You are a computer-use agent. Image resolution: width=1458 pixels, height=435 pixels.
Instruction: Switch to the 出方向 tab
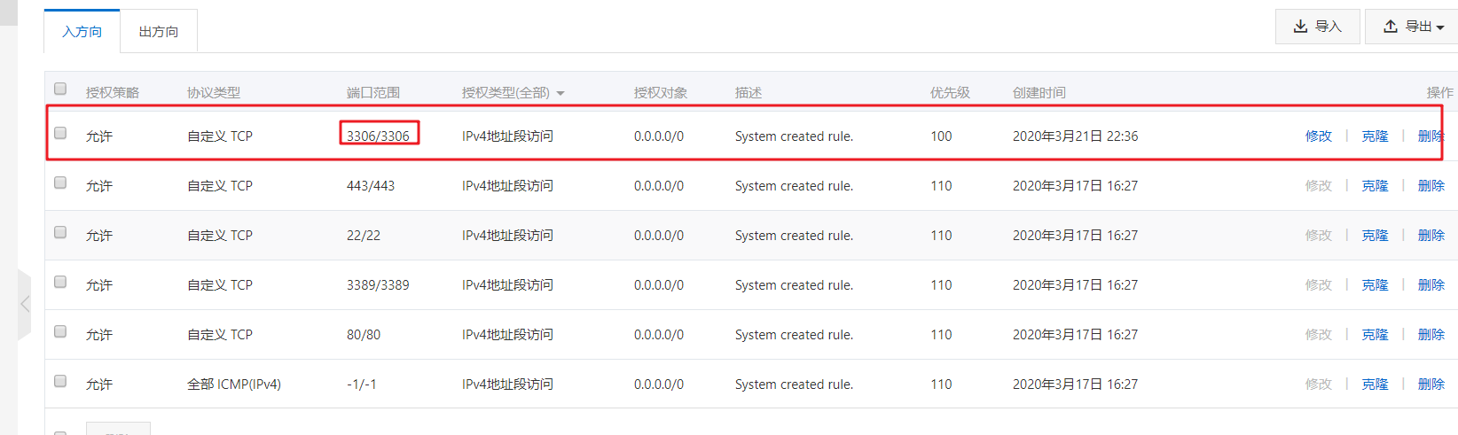pos(159,32)
